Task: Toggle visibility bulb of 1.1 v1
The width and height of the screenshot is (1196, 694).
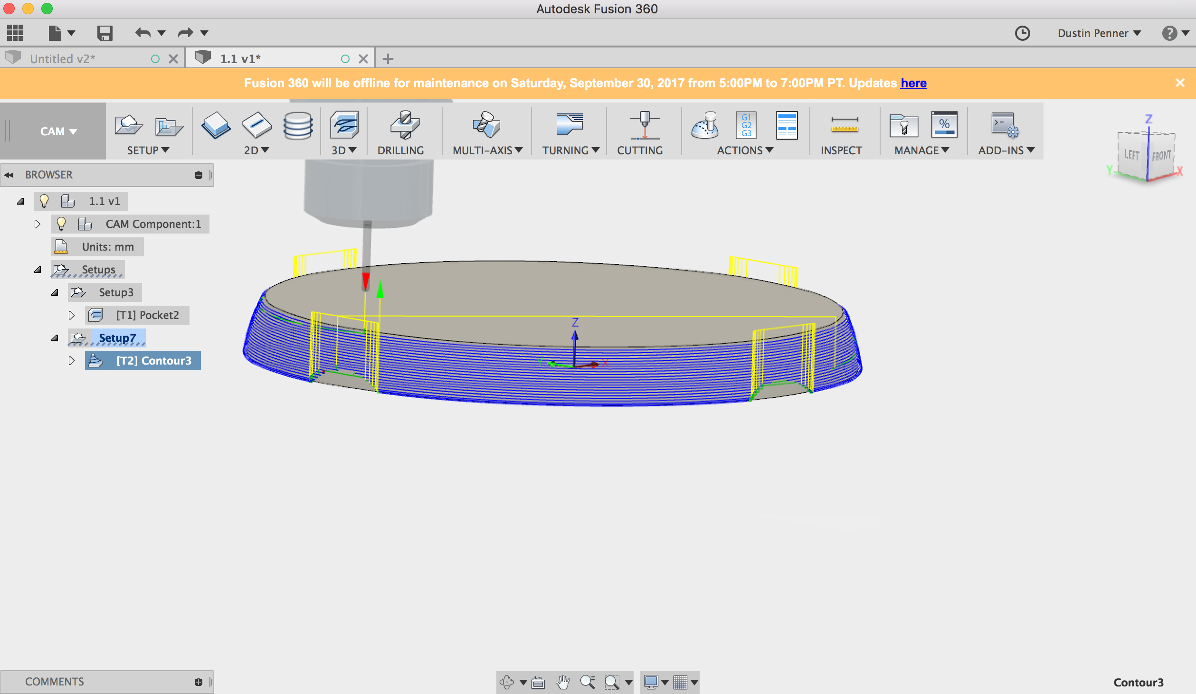Action: (x=44, y=201)
